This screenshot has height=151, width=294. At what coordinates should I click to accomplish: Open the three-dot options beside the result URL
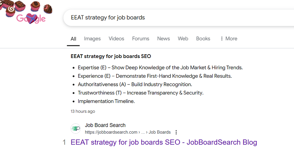[x=176, y=132]
